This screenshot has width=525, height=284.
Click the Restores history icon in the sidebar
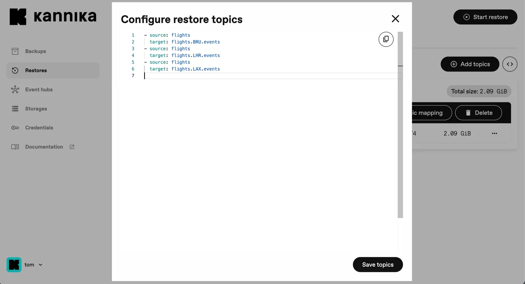[x=15, y=70]
